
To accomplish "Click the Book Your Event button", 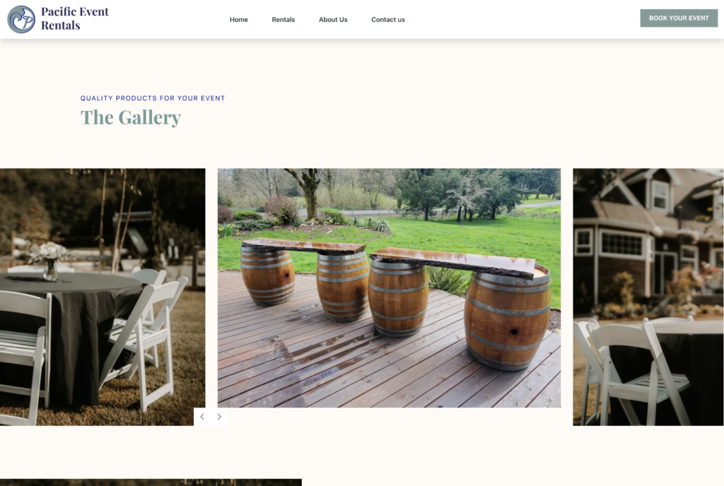I will 679,18.
